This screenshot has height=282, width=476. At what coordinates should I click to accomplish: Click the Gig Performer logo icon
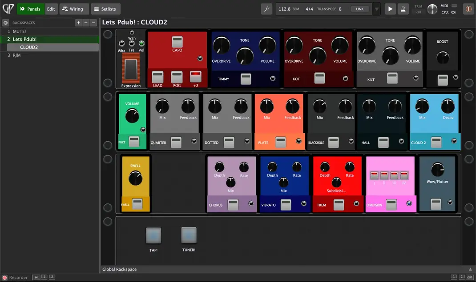tap(8, 9)
